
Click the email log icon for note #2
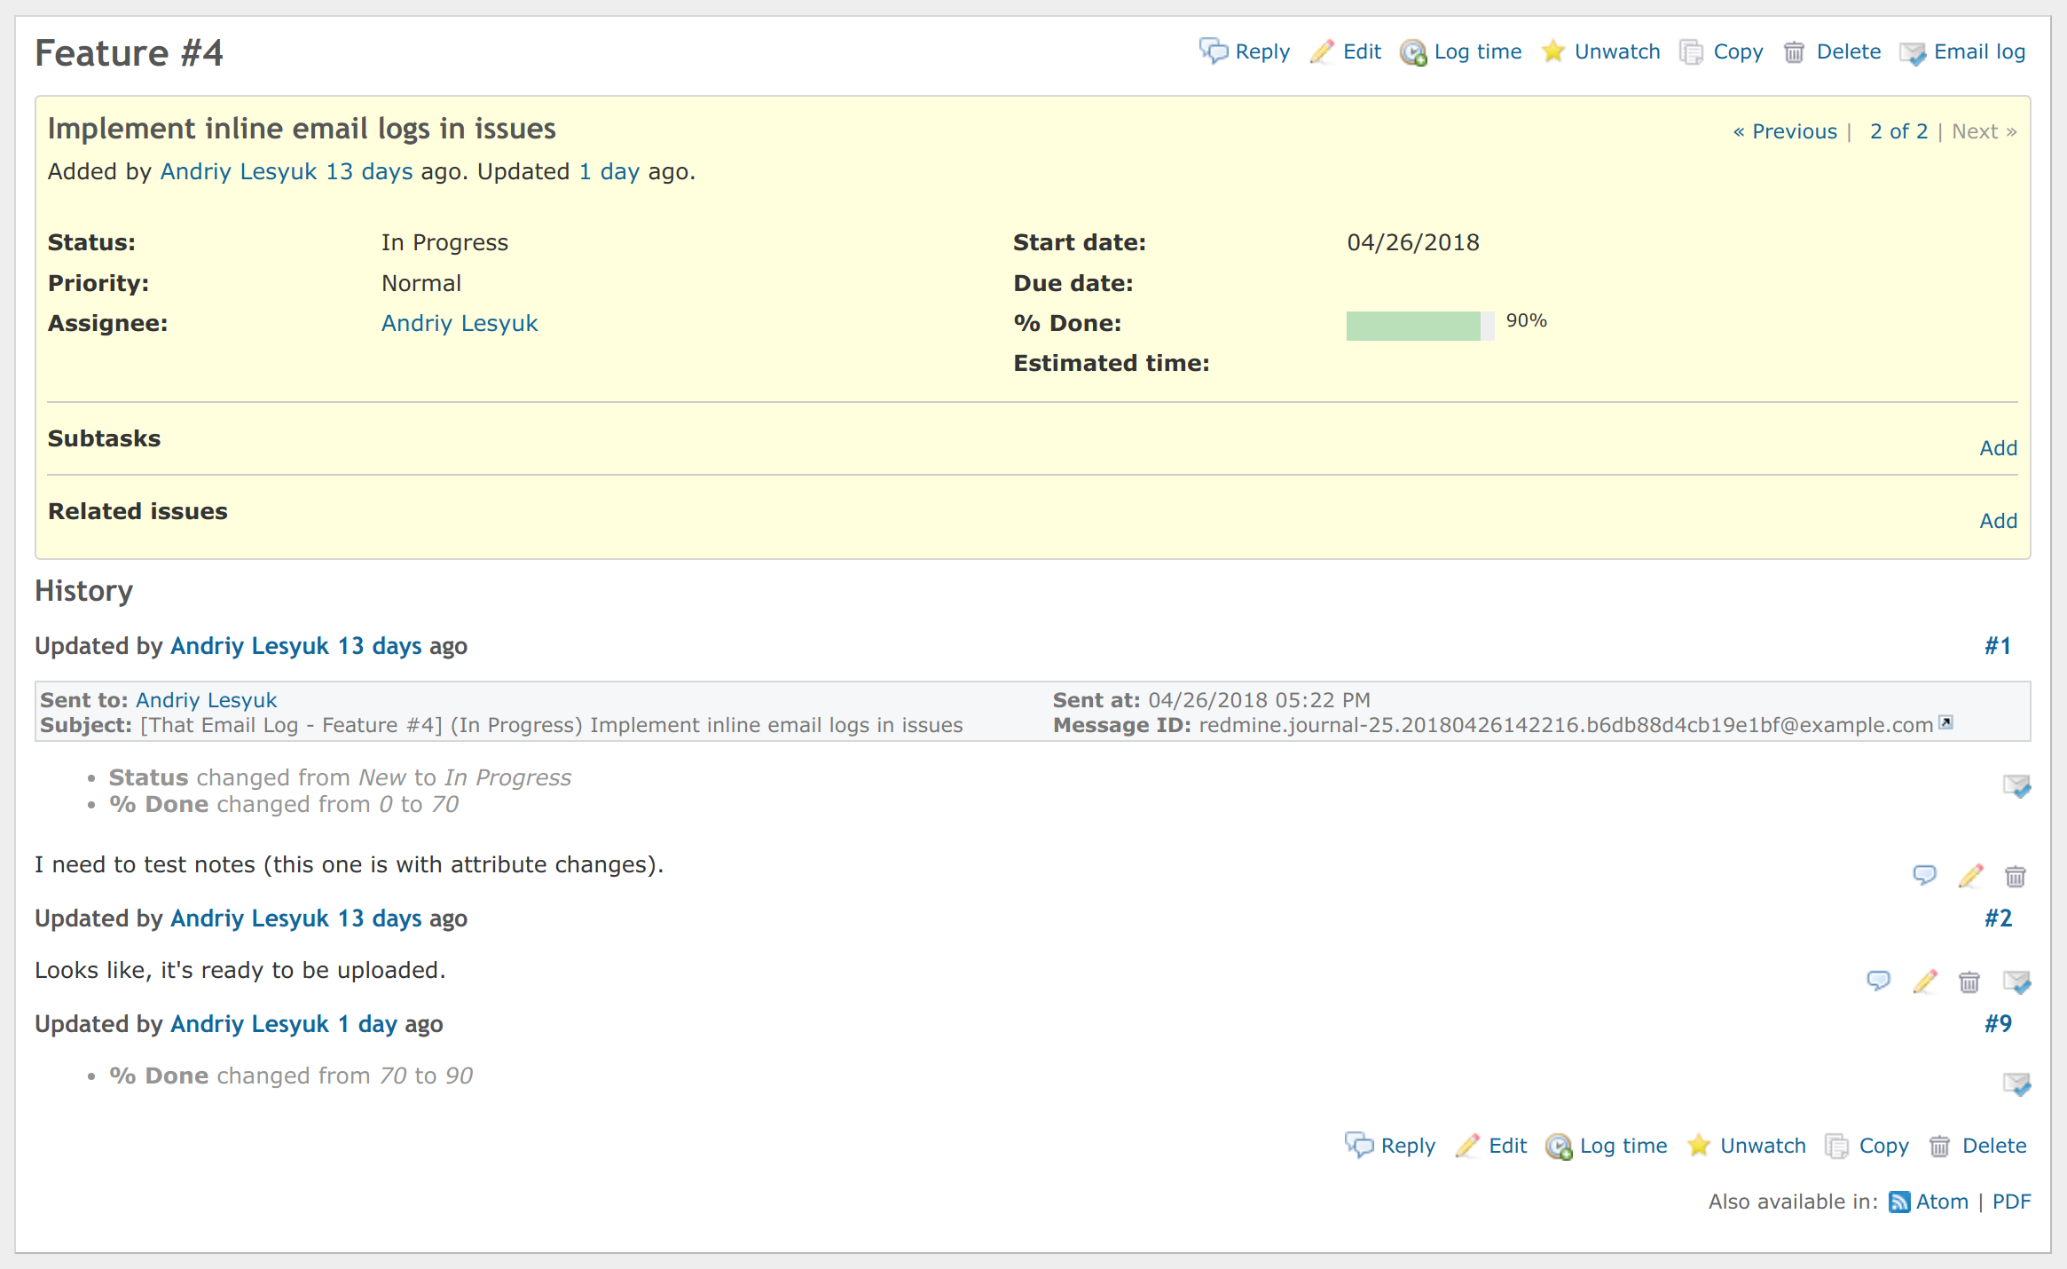pyautogui.click(x=2016, y=981)
